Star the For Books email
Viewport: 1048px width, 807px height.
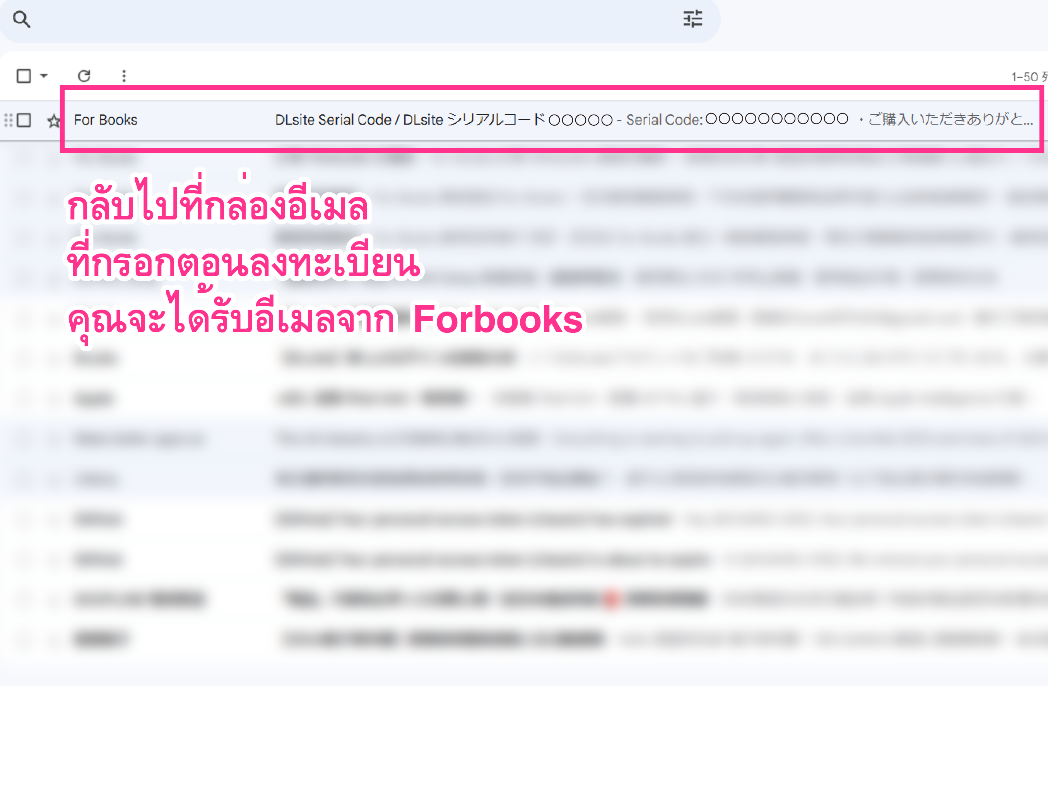[x=54, y=120]
